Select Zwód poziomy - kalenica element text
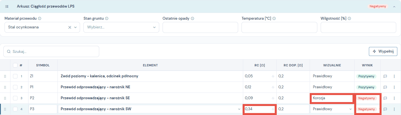Viewport: 401px width, 115px height. (99, 76)
